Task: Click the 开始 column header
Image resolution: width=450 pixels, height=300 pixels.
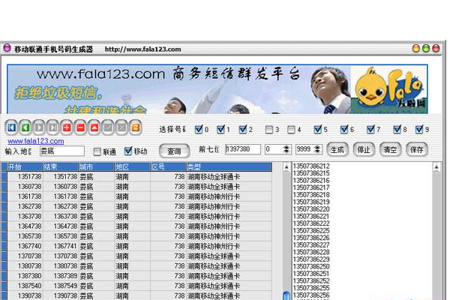Action: [25, 166]
